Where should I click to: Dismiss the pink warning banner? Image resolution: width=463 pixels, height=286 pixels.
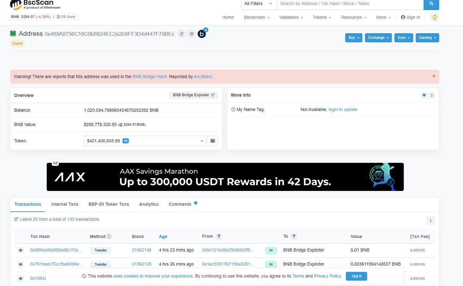(x=434, y=76)
